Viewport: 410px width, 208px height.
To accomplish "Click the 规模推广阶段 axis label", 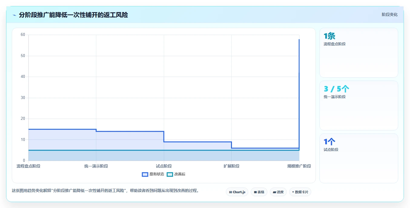I will click(299, 166).
